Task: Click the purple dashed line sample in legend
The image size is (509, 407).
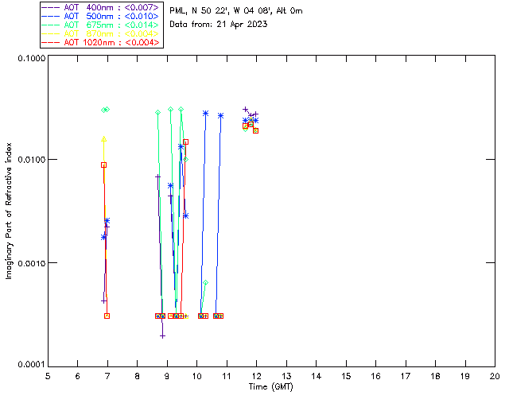Action: [x=51, y=7]
